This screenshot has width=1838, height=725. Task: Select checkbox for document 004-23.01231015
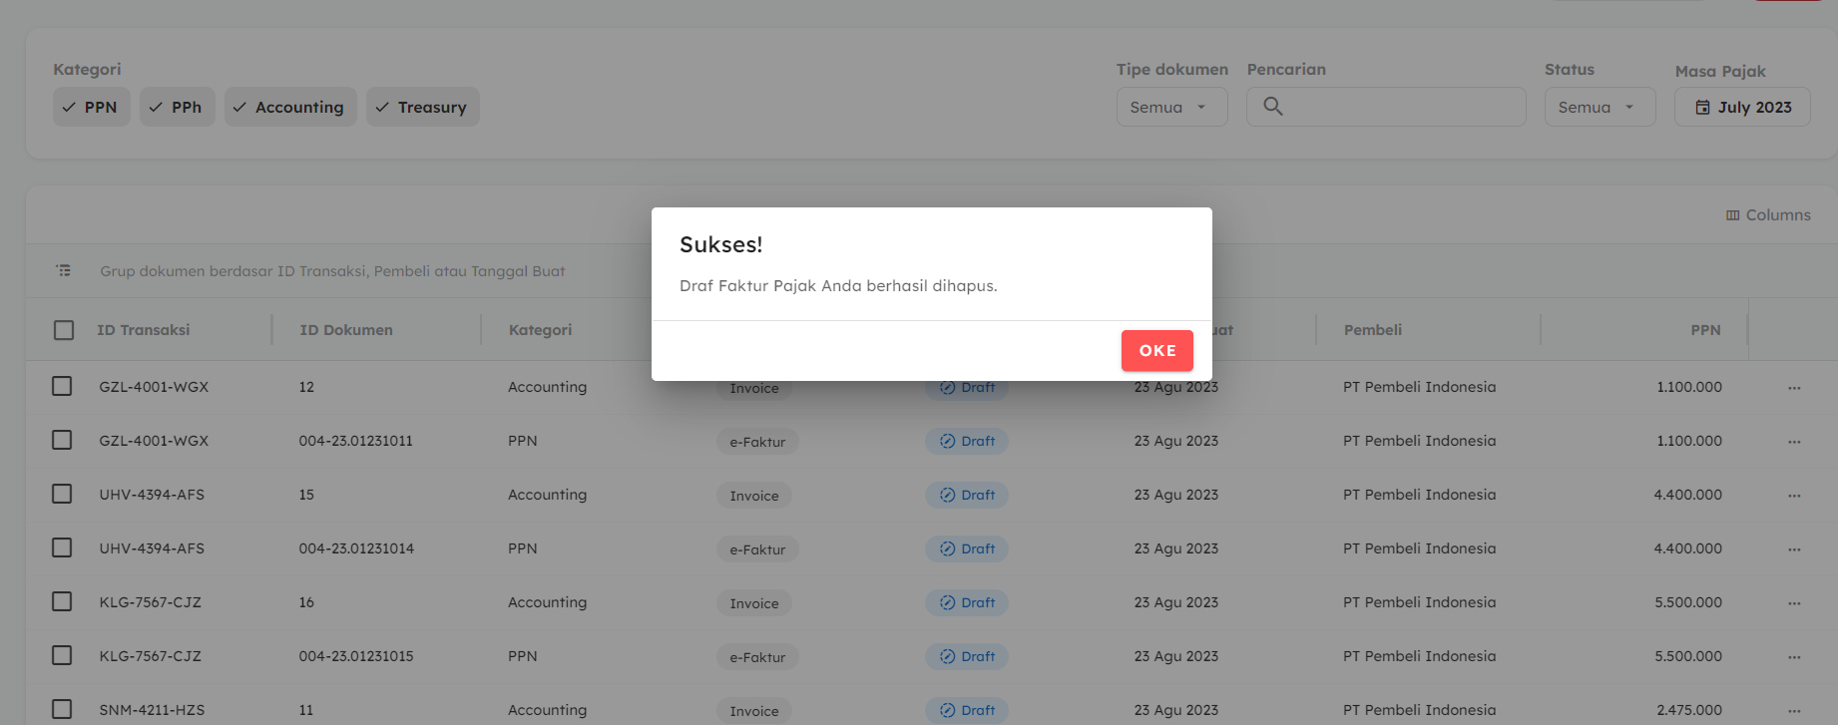coord(62,655)
